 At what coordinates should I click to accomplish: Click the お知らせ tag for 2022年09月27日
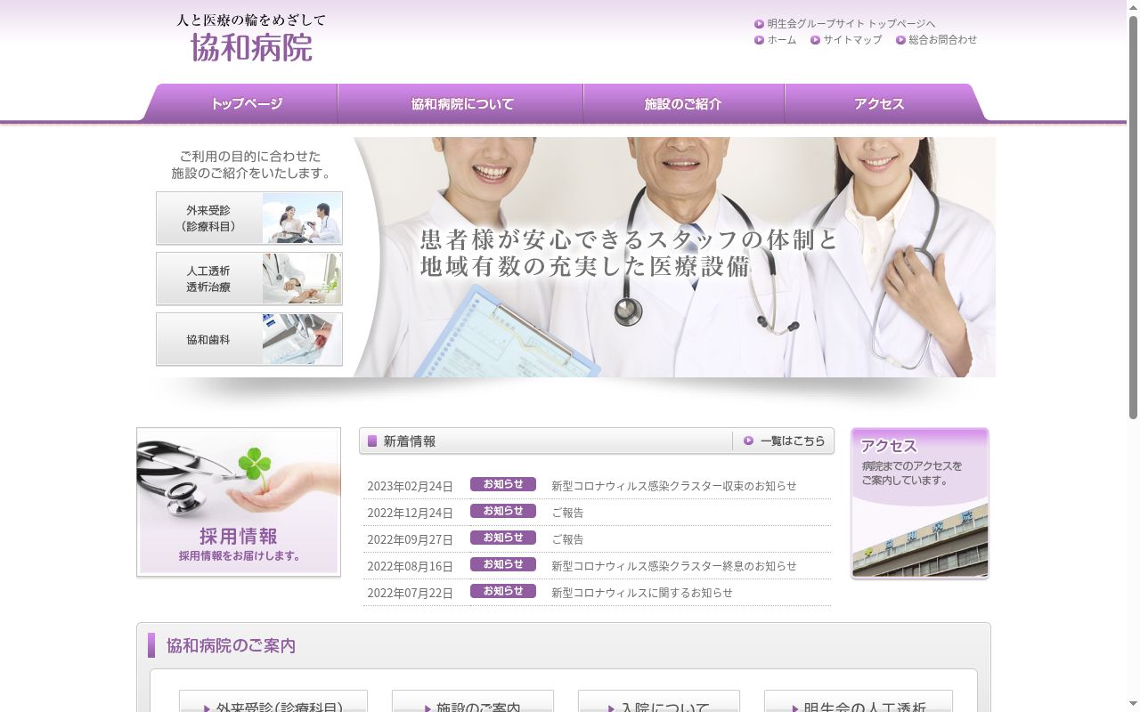[x=503, y=538]
